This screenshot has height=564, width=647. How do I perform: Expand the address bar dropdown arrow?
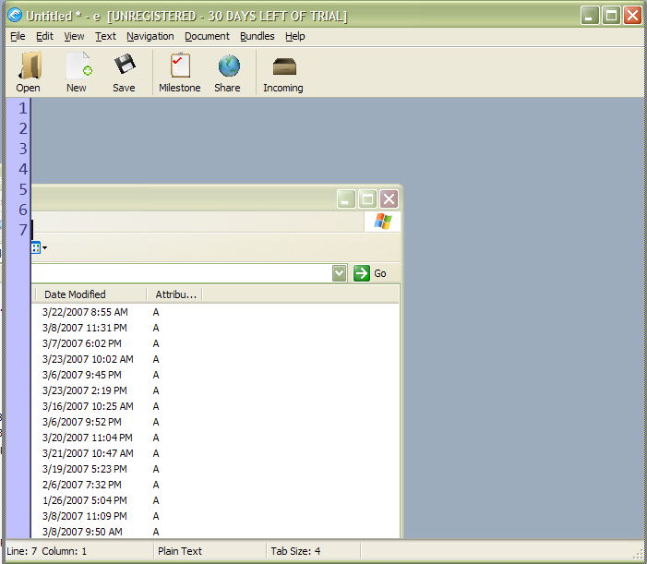[x=339, y=273]
